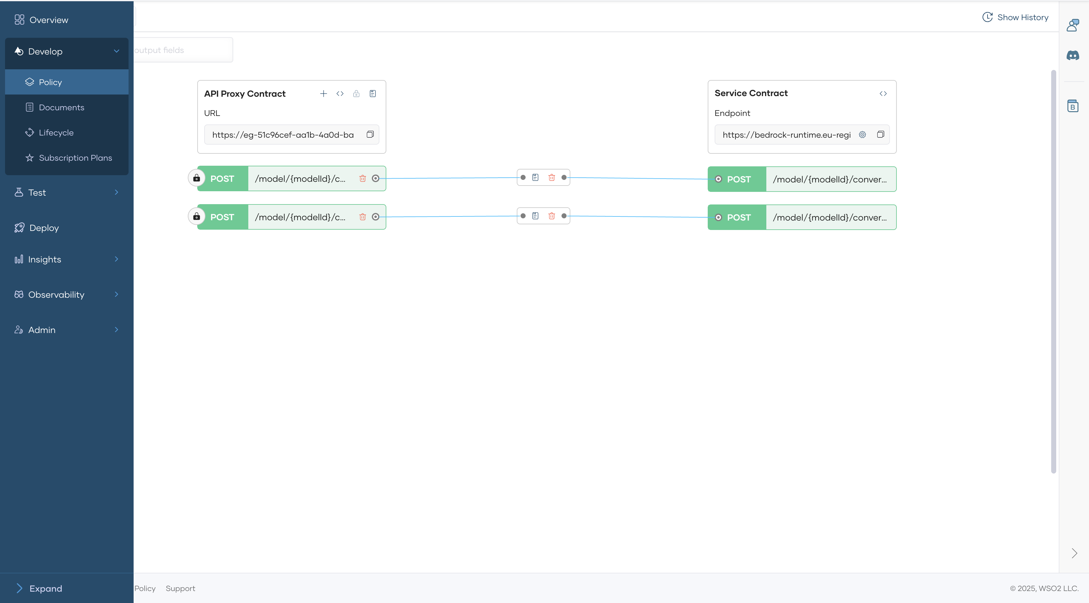1089x603 pixels.
Task: Expand the Insights menu section
Action: 116,259
